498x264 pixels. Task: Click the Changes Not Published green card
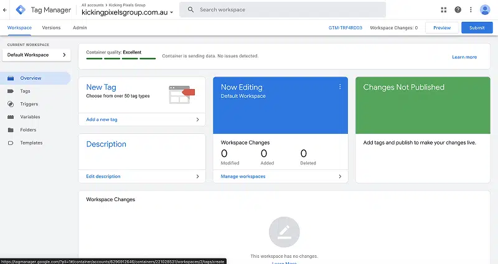(x=423, y=105)
